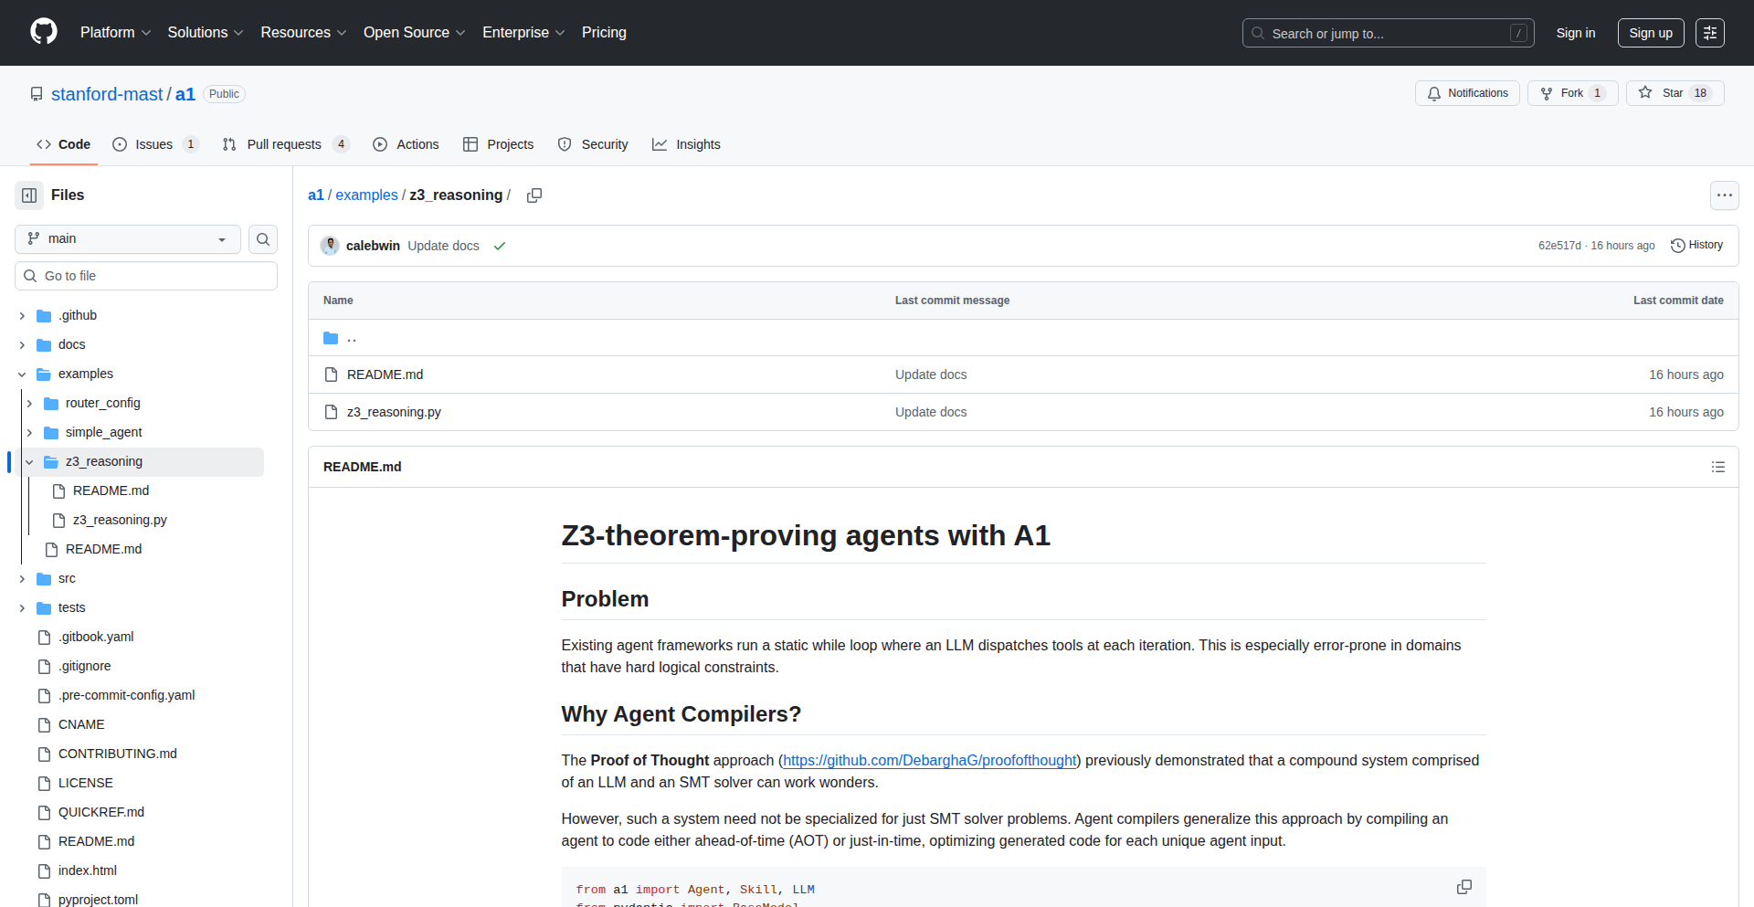Viewport: 1754px width, 907px height.
Task: Open the README outline list icon
Action: [x=1718, y=467]
